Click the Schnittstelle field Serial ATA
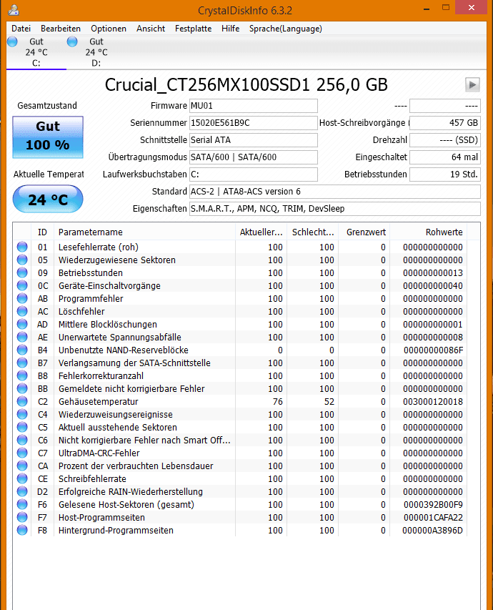The image size is (493, 610). coord(253,140)
